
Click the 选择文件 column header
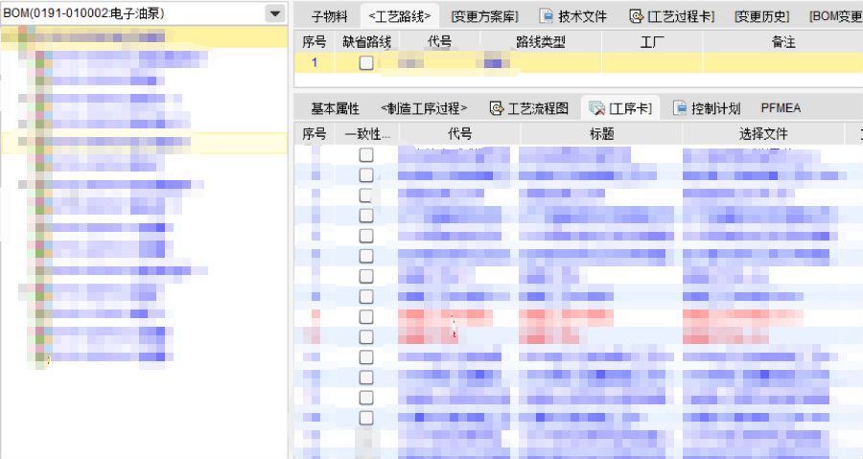763,133
